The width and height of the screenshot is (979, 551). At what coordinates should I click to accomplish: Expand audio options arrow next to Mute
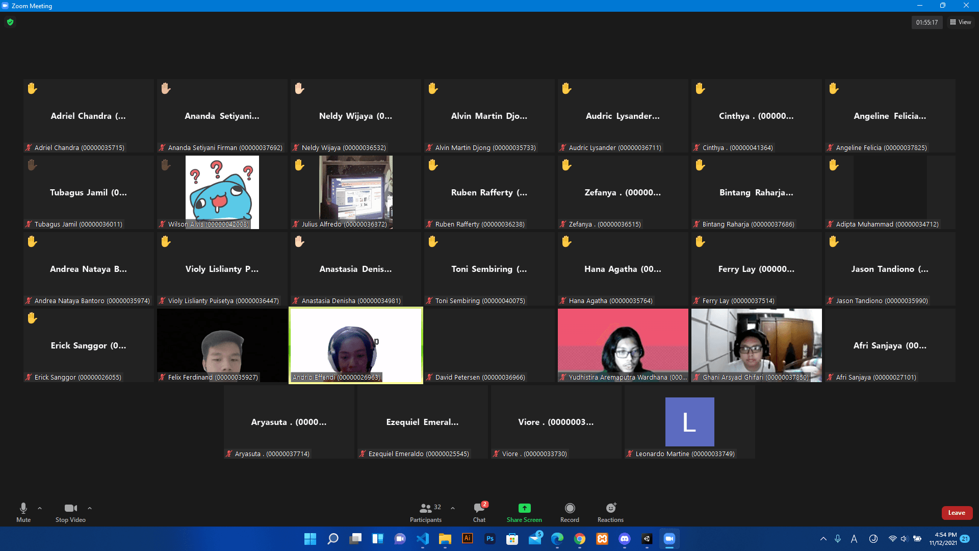[40, 508]
